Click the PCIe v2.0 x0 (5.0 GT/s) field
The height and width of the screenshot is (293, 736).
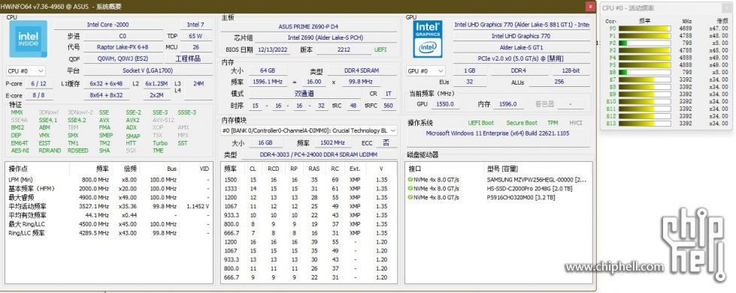(521, 59)
